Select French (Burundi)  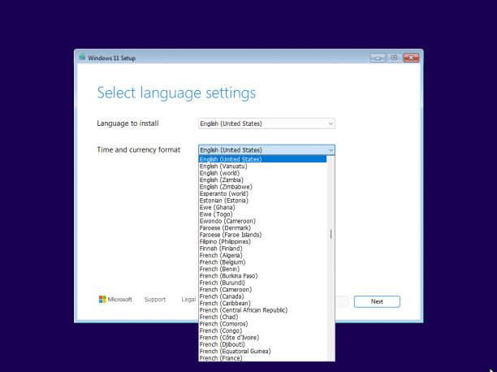262,283
